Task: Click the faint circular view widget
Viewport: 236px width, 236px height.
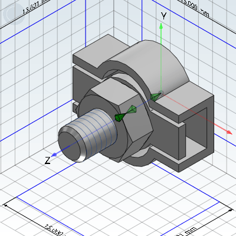Action: pos(14,14)
